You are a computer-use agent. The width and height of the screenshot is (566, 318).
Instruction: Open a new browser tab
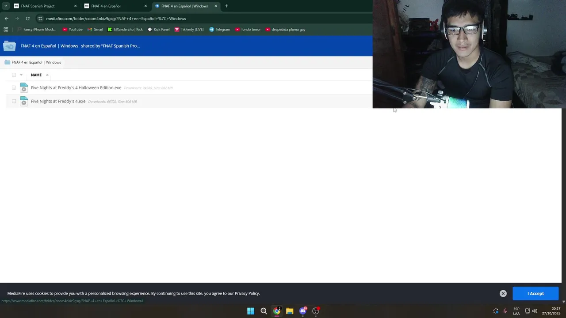226,6
